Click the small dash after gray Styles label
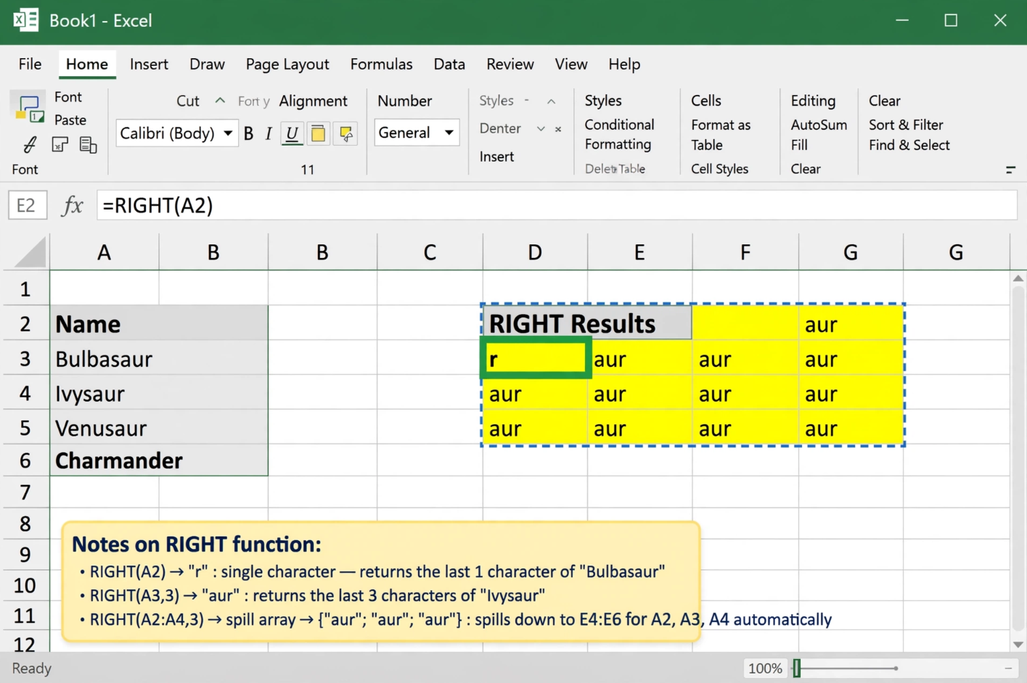The height and width of the screenshot is (683, 1027). 527,101
